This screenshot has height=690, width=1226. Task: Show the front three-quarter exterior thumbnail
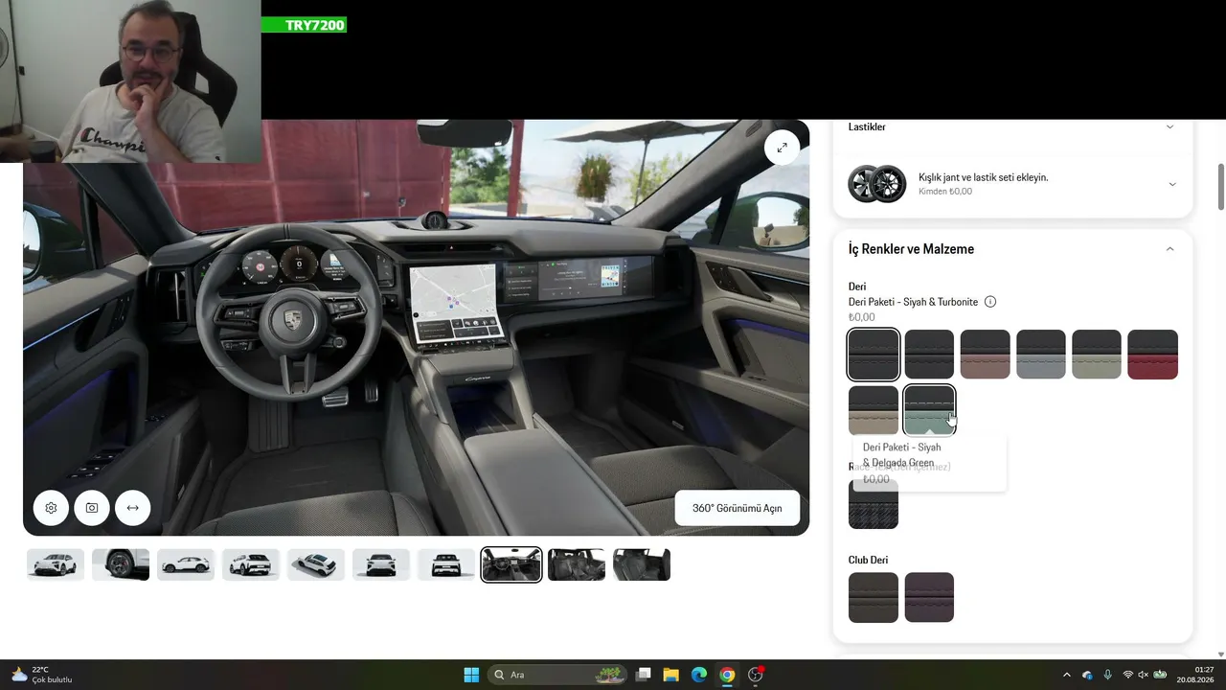point(56,564)
